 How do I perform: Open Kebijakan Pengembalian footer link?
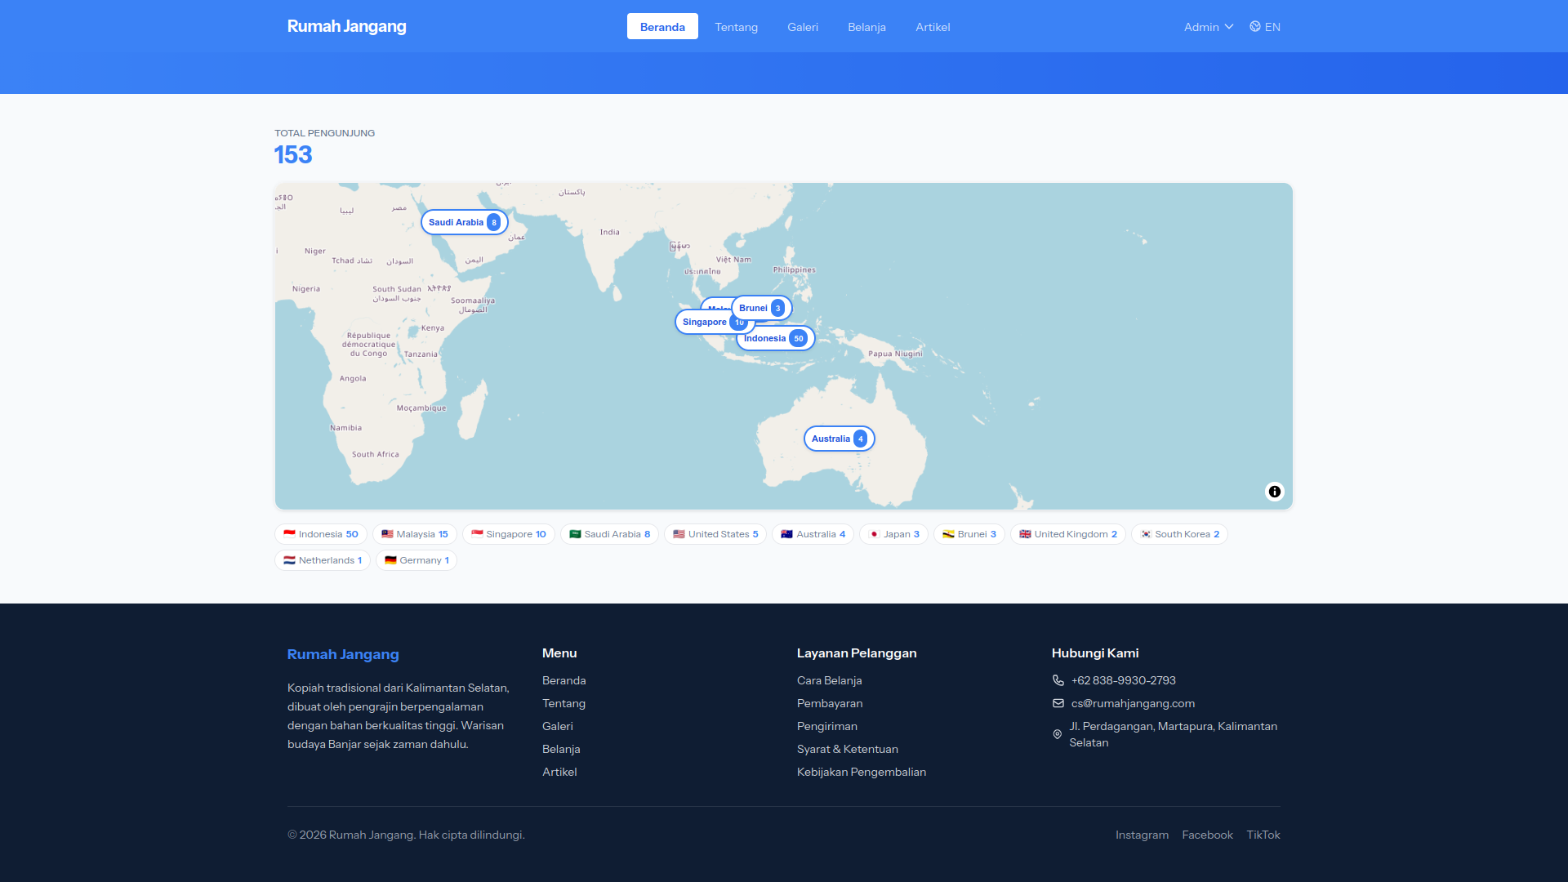[862, 772]
